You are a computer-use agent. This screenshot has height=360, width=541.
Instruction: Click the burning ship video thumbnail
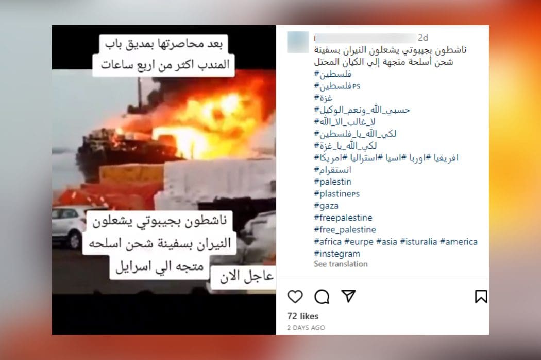164,180
